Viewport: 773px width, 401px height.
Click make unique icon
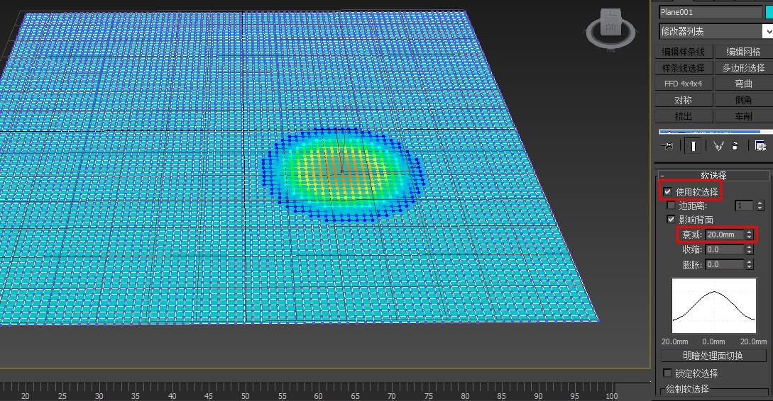718,146
